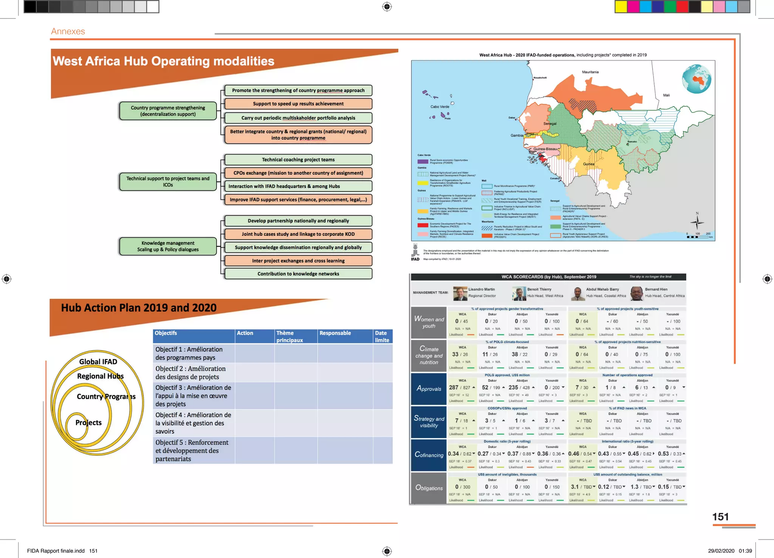Click Bernard Hien's portrait photo
774x558 pixels.
coord(637,293)
